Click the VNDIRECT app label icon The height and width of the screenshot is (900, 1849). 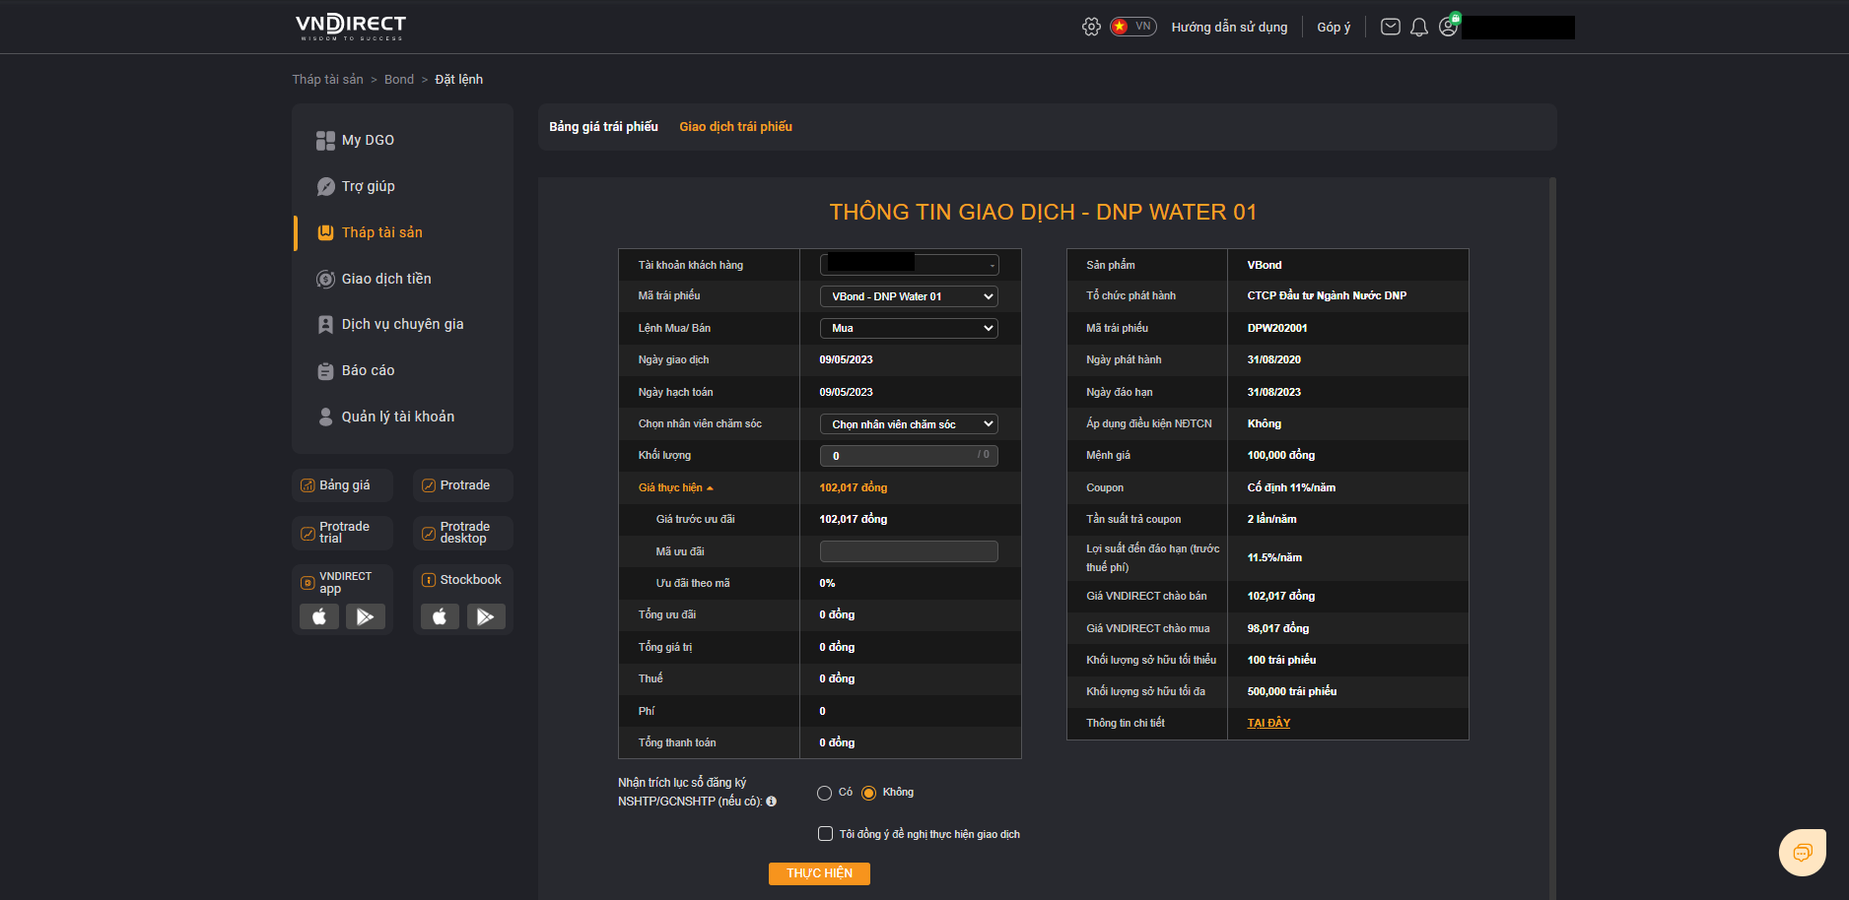click(x=308, y=583)
